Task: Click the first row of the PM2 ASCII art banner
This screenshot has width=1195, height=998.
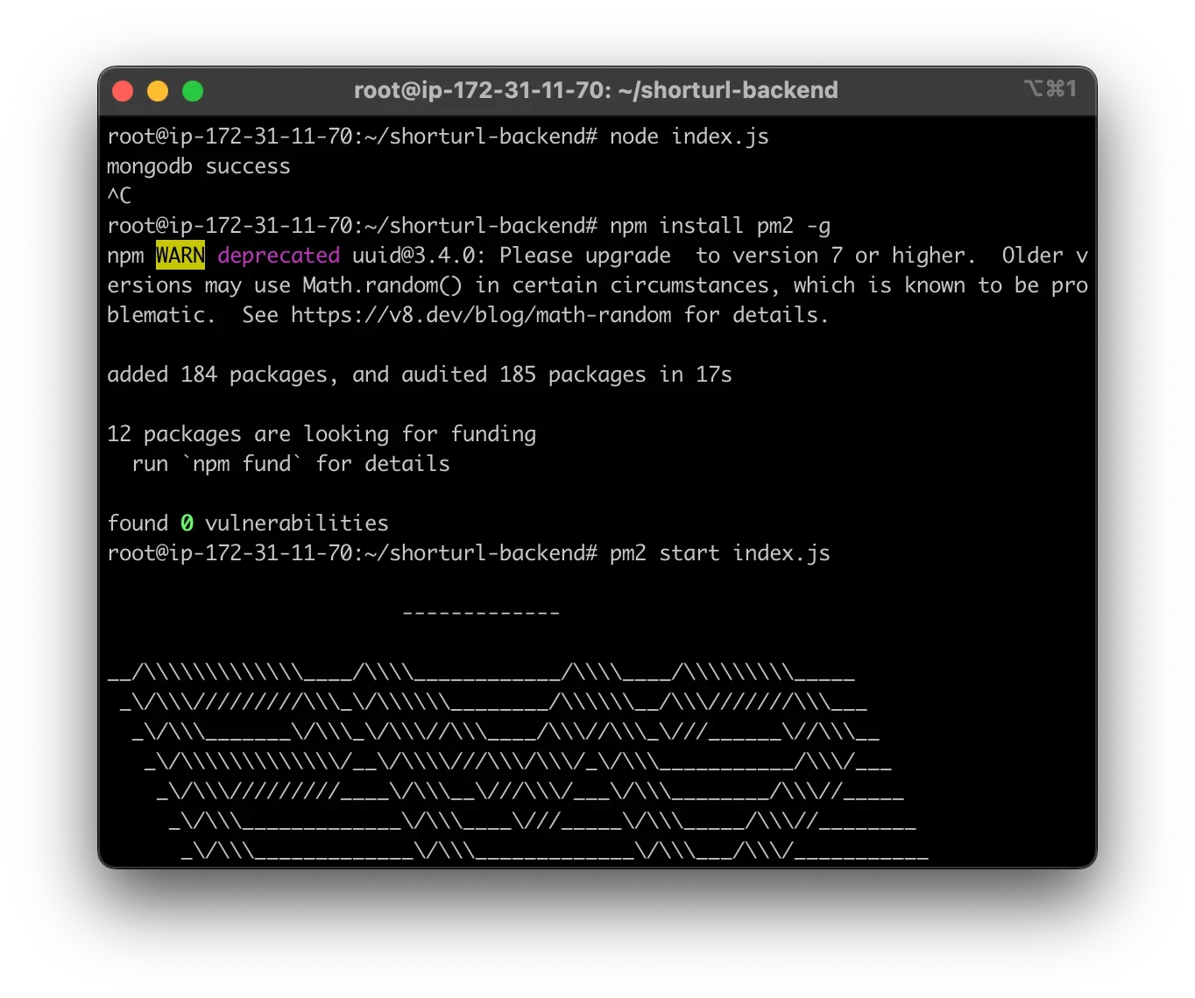Action: 481,672
